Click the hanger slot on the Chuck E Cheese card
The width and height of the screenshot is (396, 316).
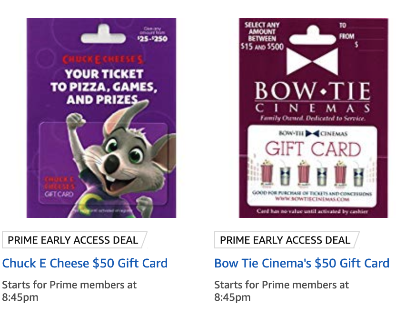click(103, 35)
